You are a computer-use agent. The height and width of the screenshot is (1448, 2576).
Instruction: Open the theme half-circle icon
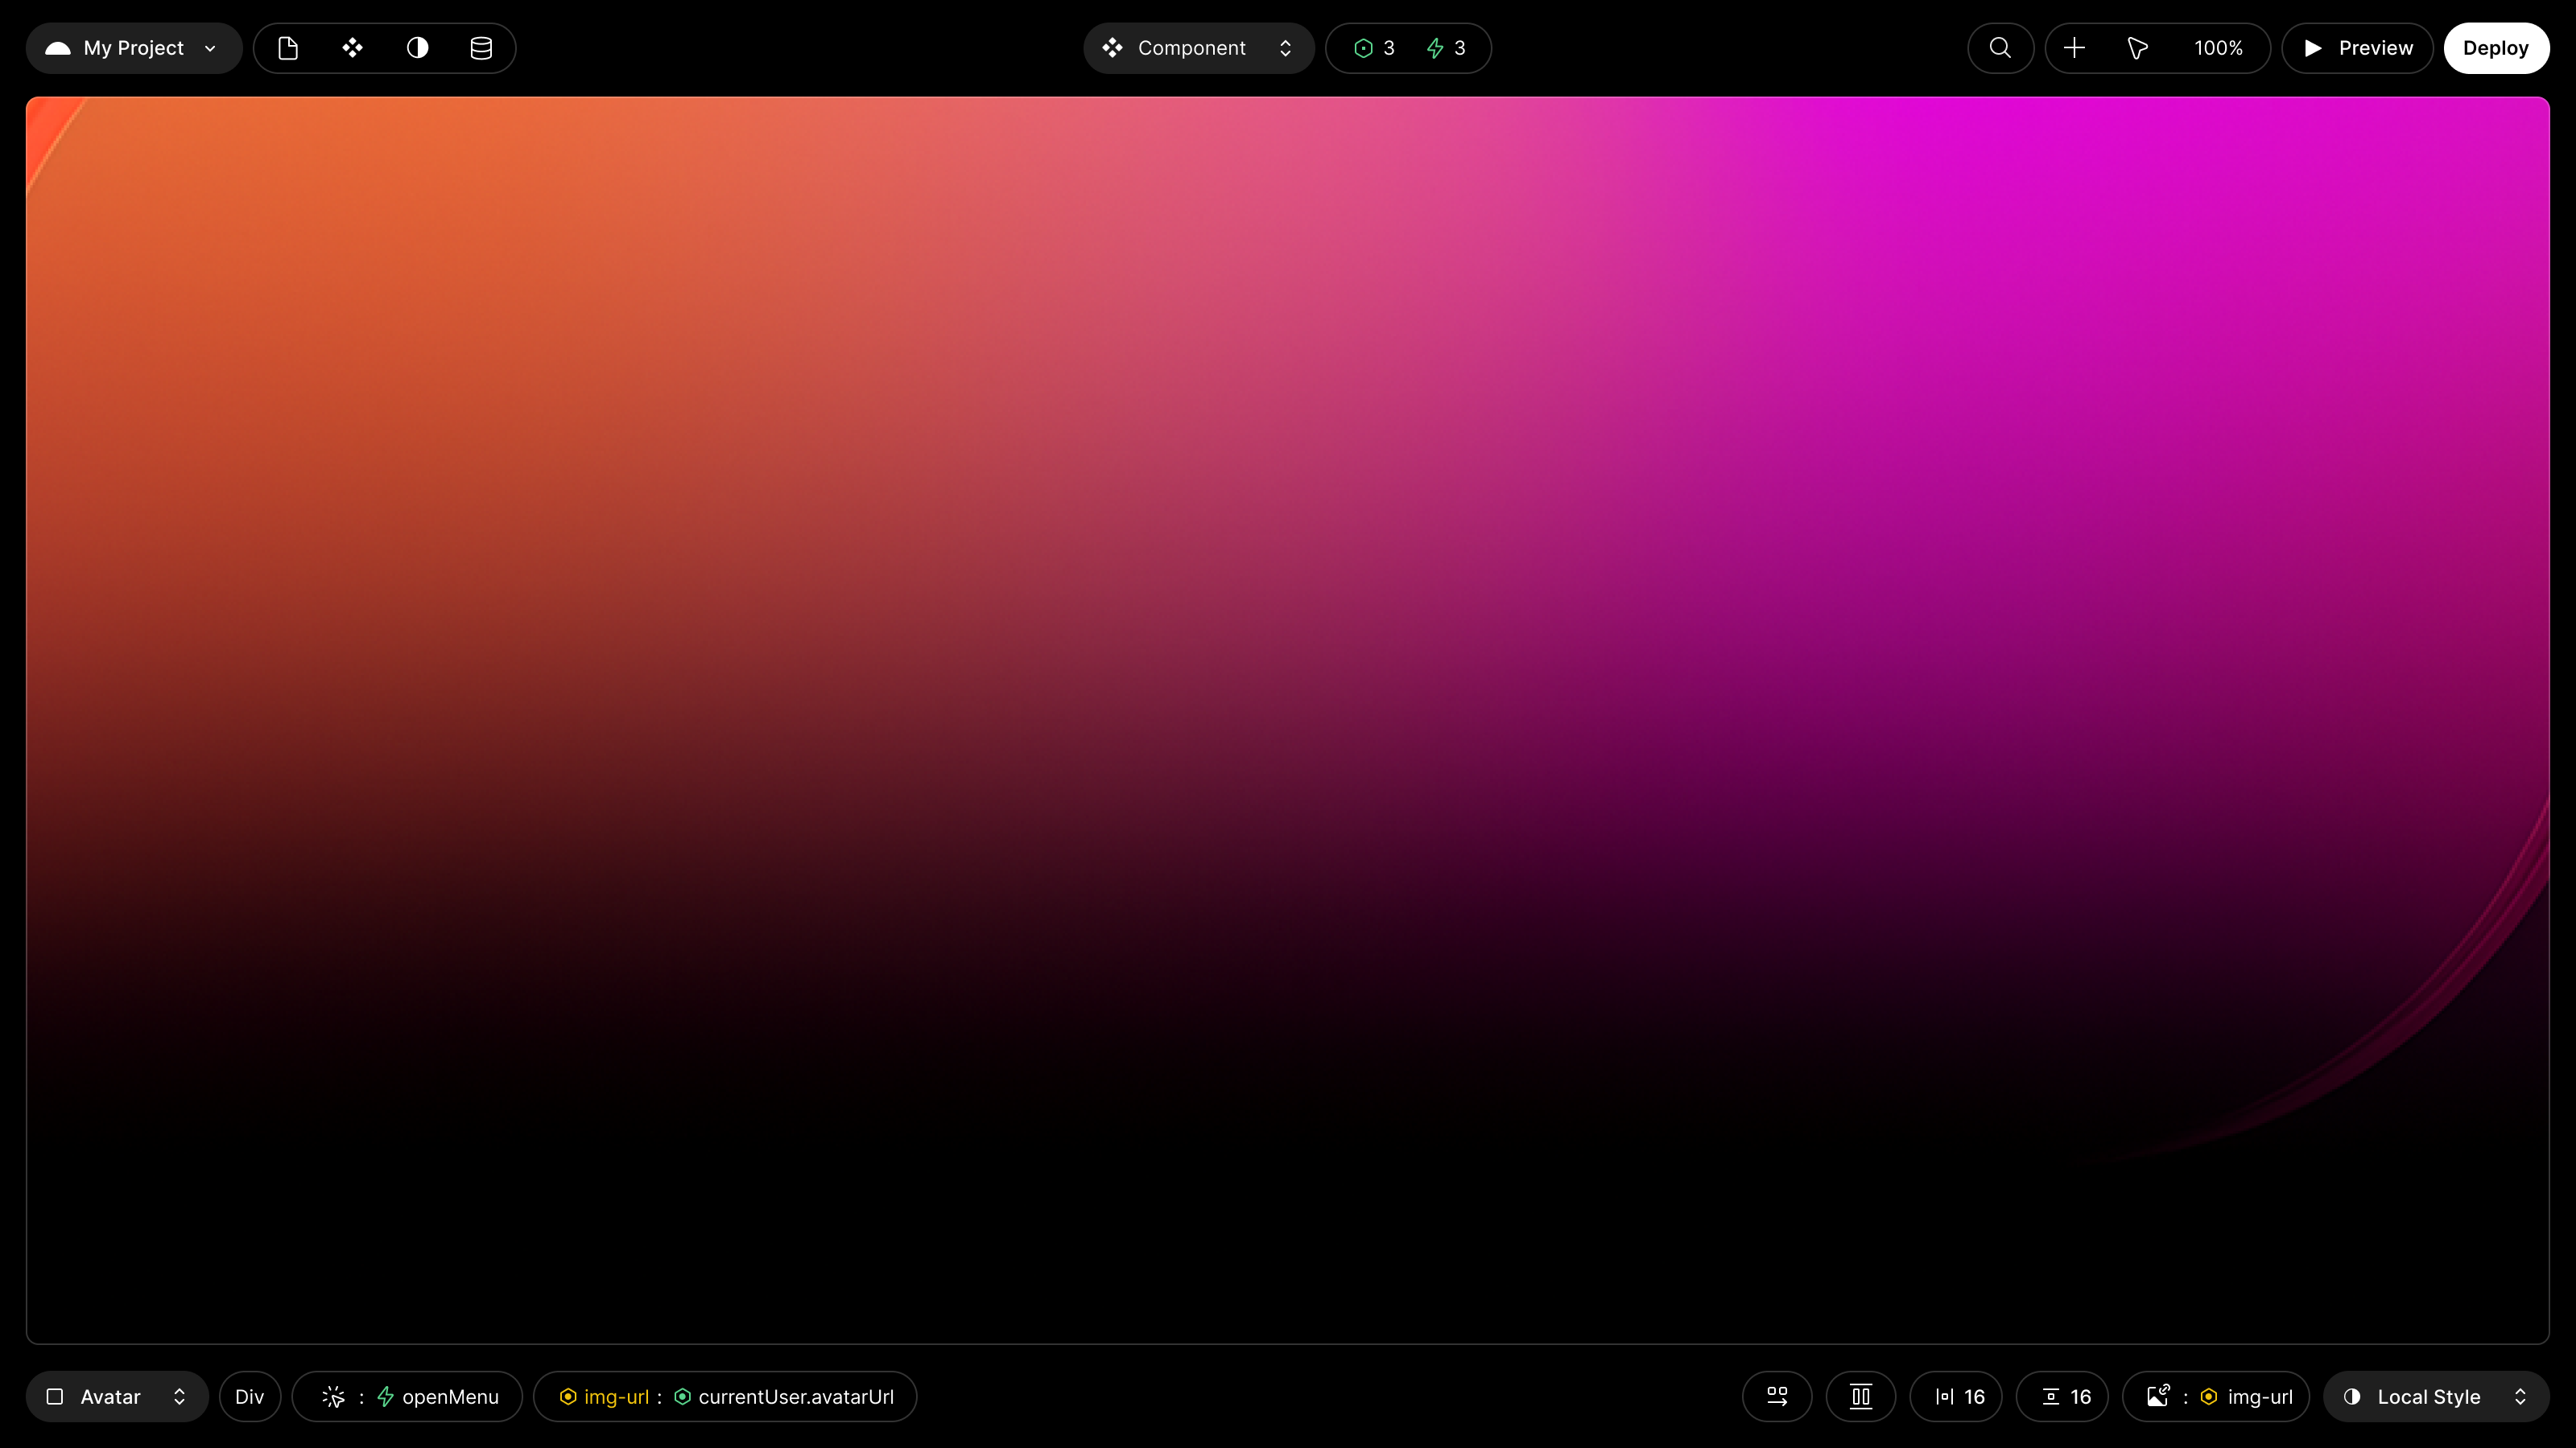point(417,48)
